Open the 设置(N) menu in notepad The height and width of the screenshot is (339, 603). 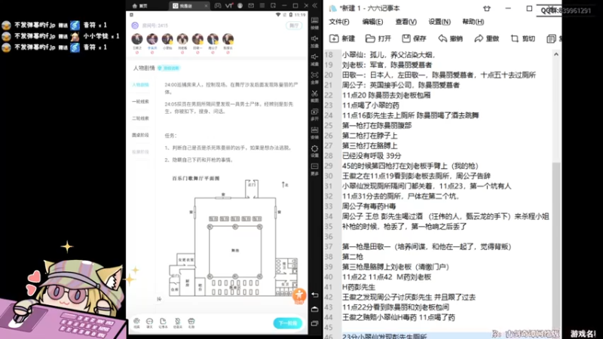tap(439, 22)
